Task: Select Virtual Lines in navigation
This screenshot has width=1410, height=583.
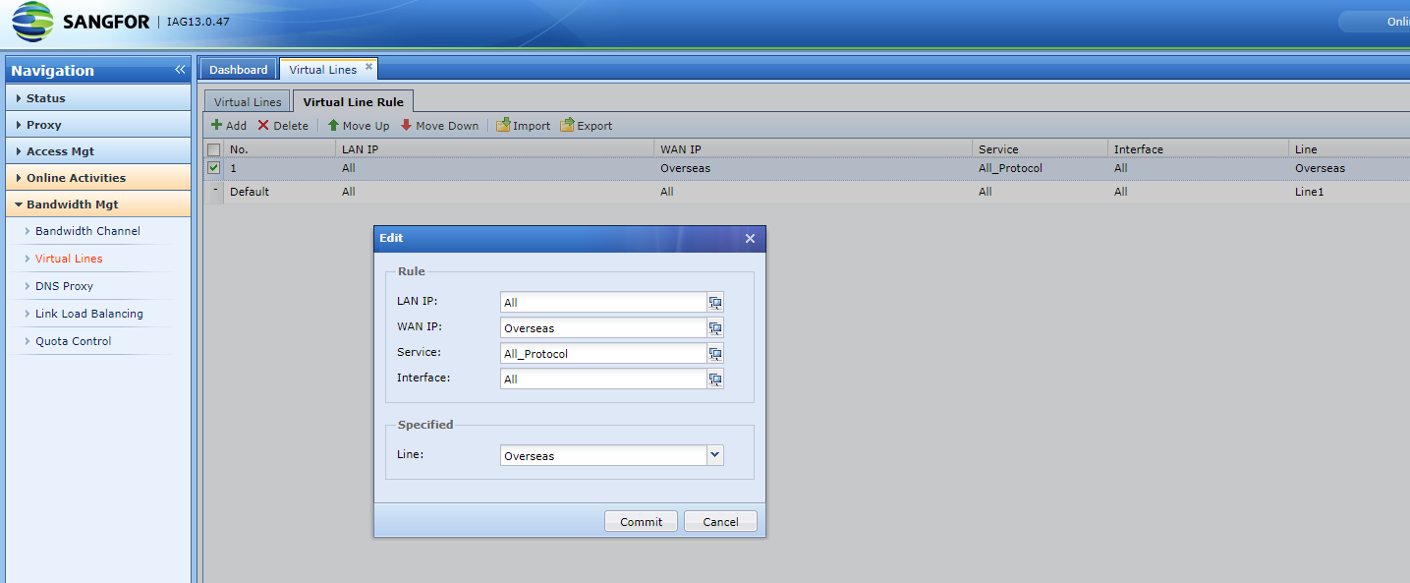Action: (x=69, y=259)
